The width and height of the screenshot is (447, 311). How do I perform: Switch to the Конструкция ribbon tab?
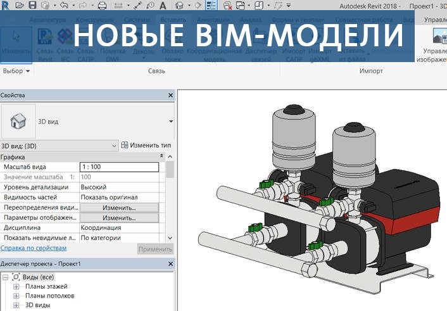coord(94,20)
